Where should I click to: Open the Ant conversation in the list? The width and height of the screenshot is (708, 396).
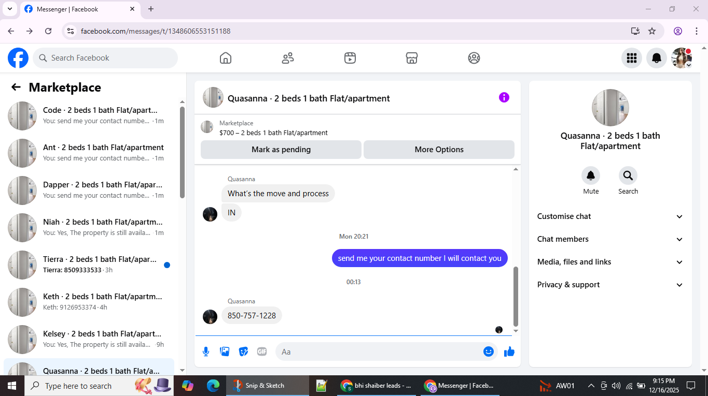tap(89, 153)
